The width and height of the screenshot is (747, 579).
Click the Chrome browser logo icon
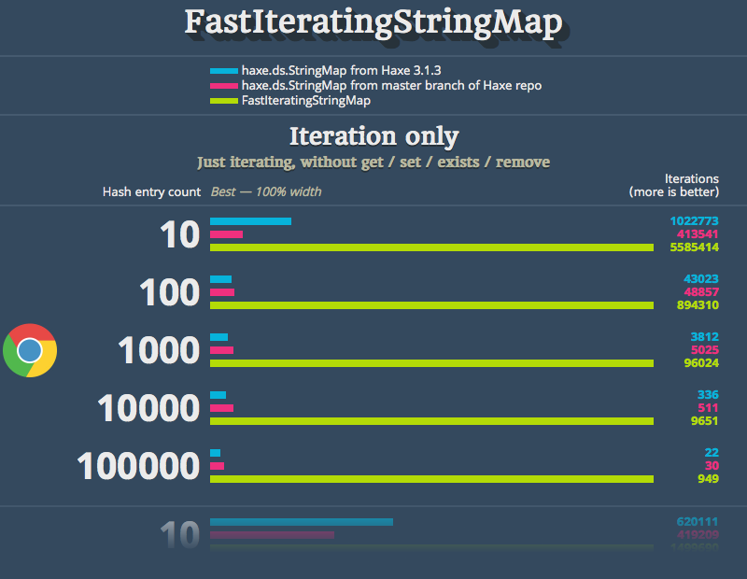tap(30, 350)
